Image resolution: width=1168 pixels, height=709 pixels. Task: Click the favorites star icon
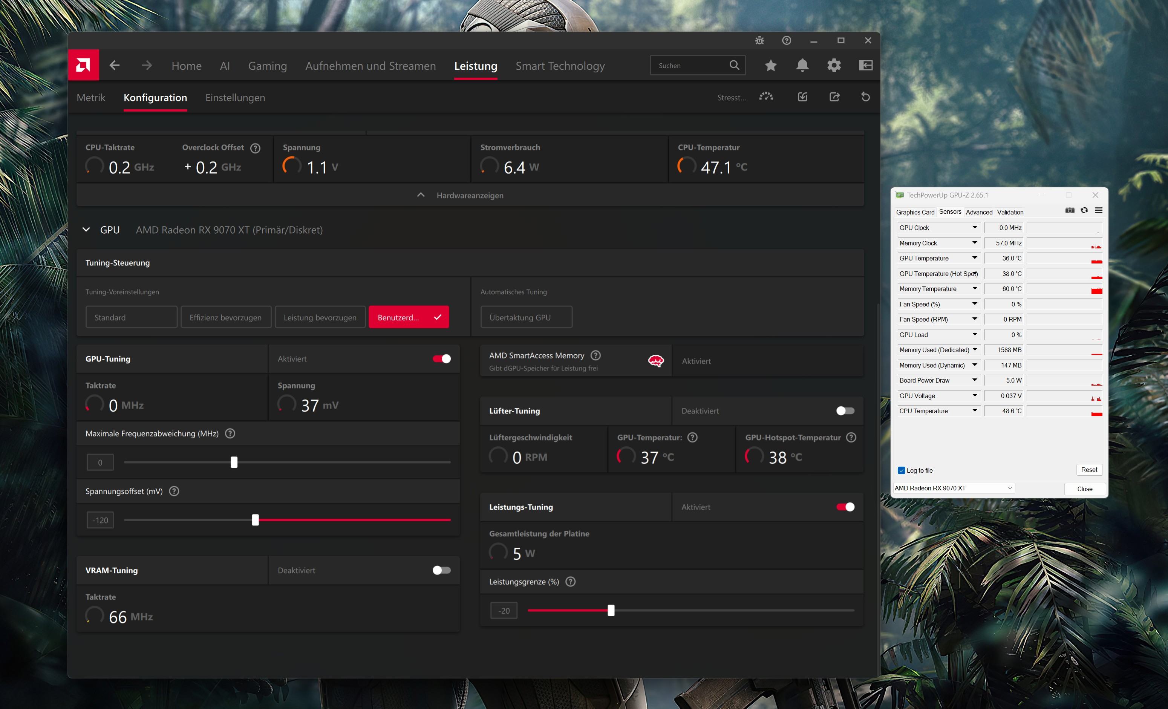click(x=771, y=66)
